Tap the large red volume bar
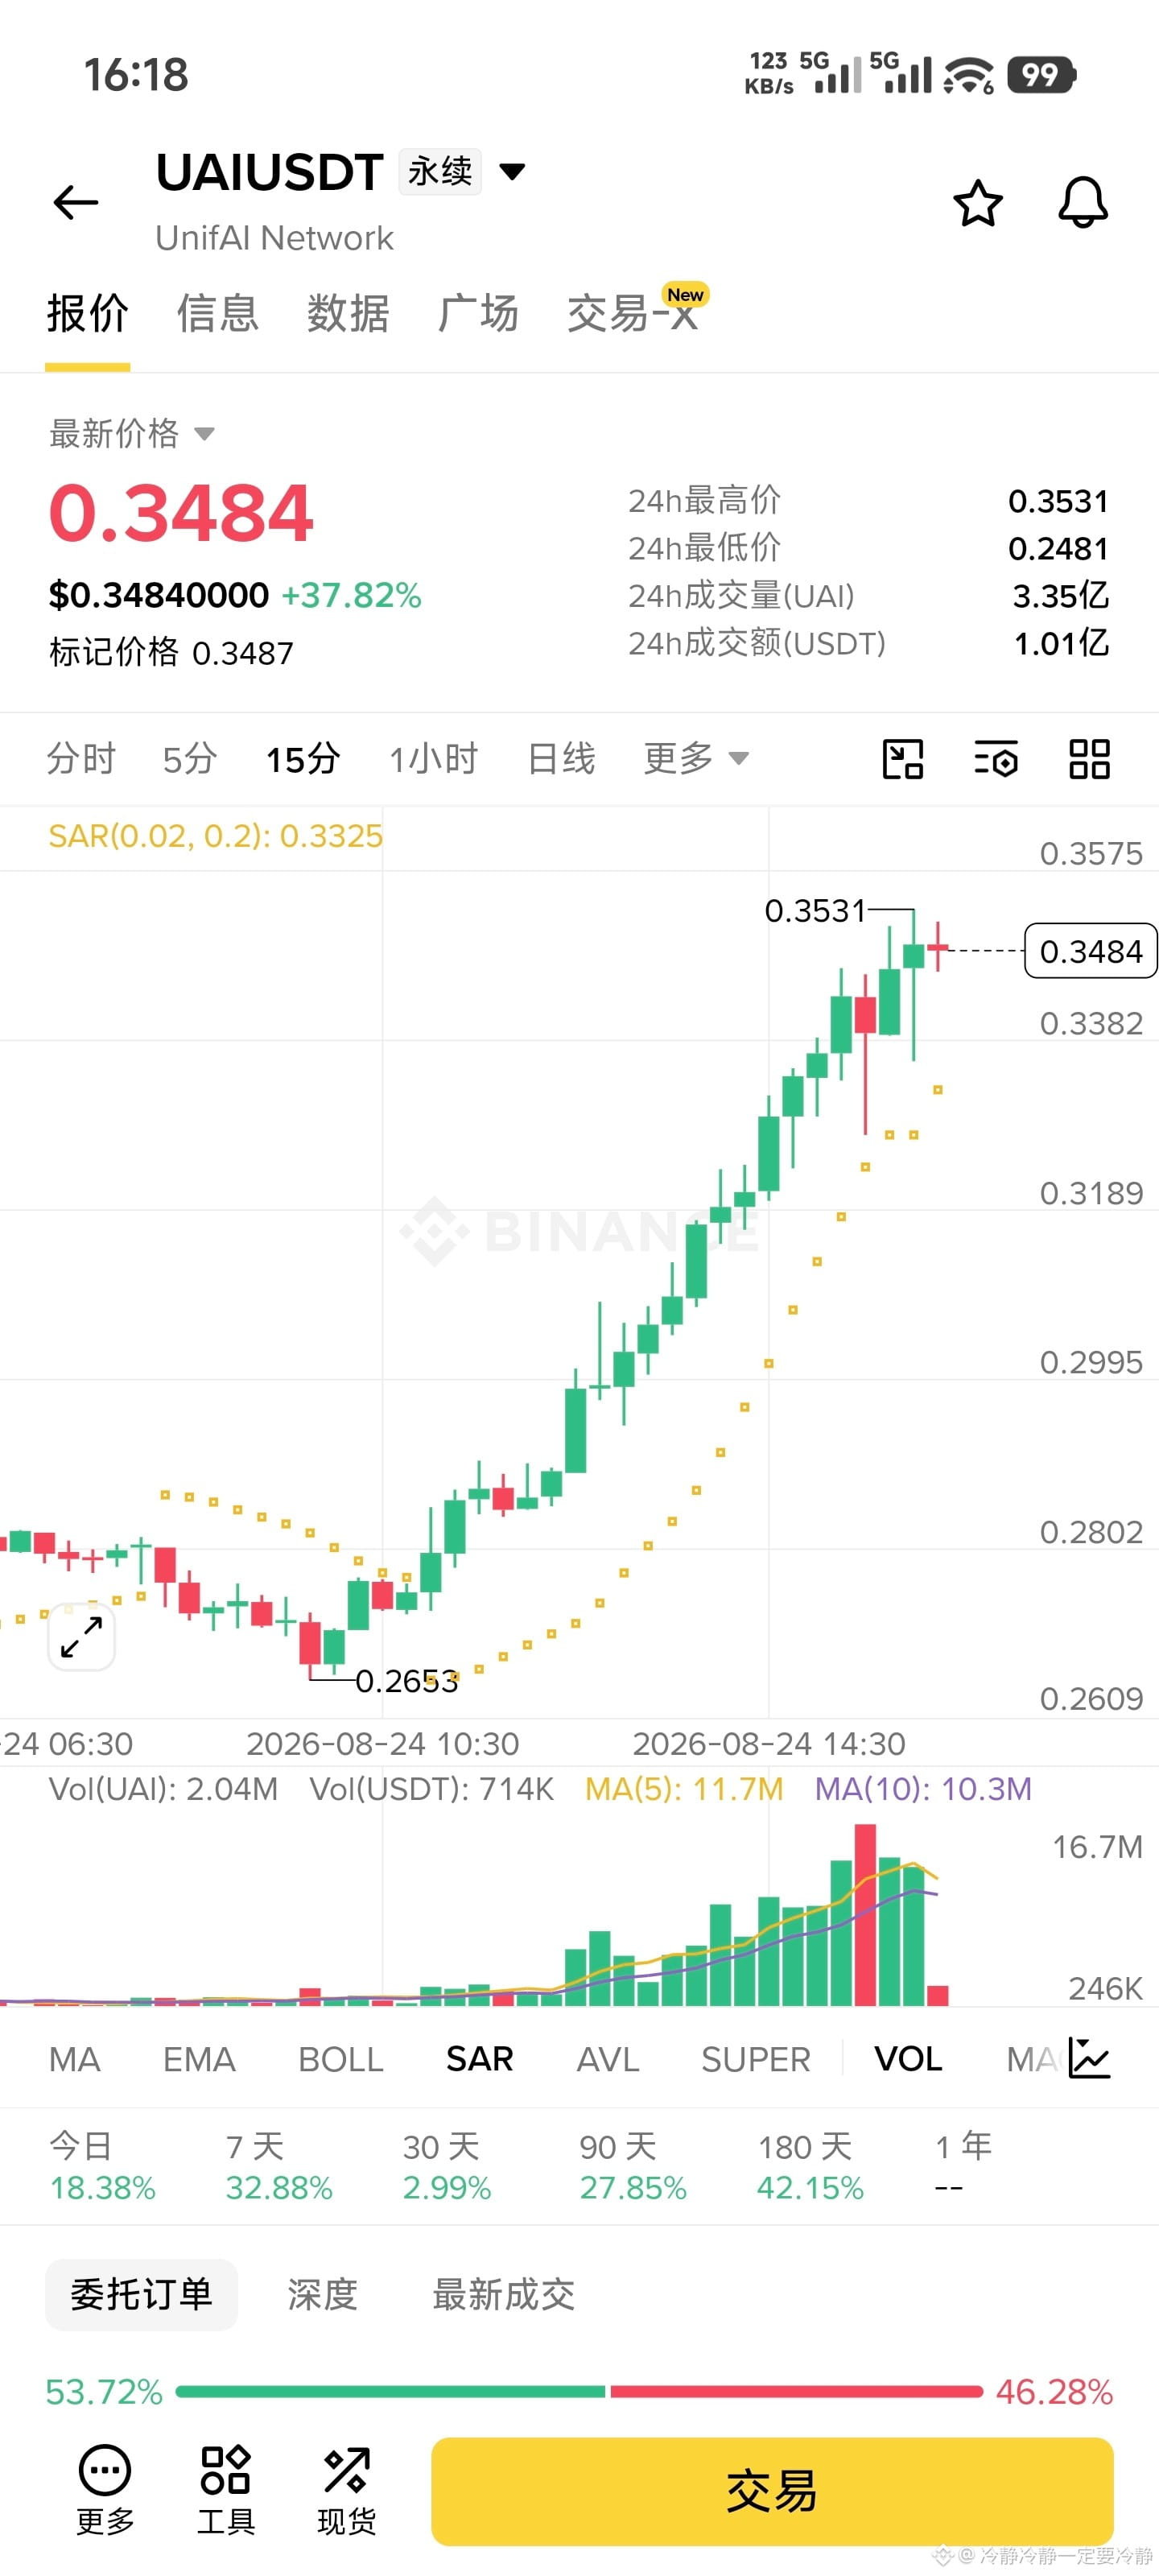Screen dimensions: 1159x2576 (x=865, y=1915)
